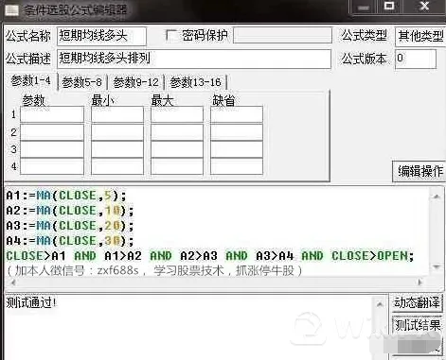Click code line A2:=MA(CLOSE,10);

[x=70, y=211]
